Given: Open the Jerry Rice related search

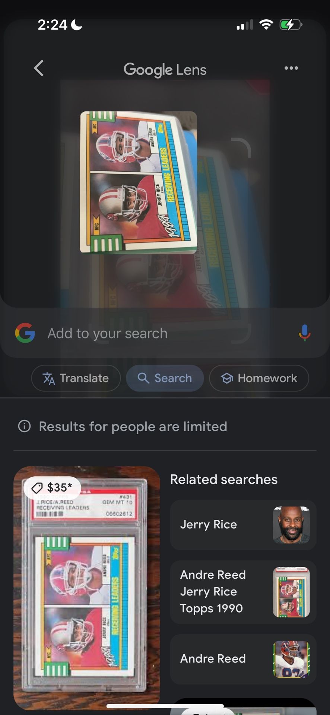Looking at the screenshot, I should coord(243,525).
